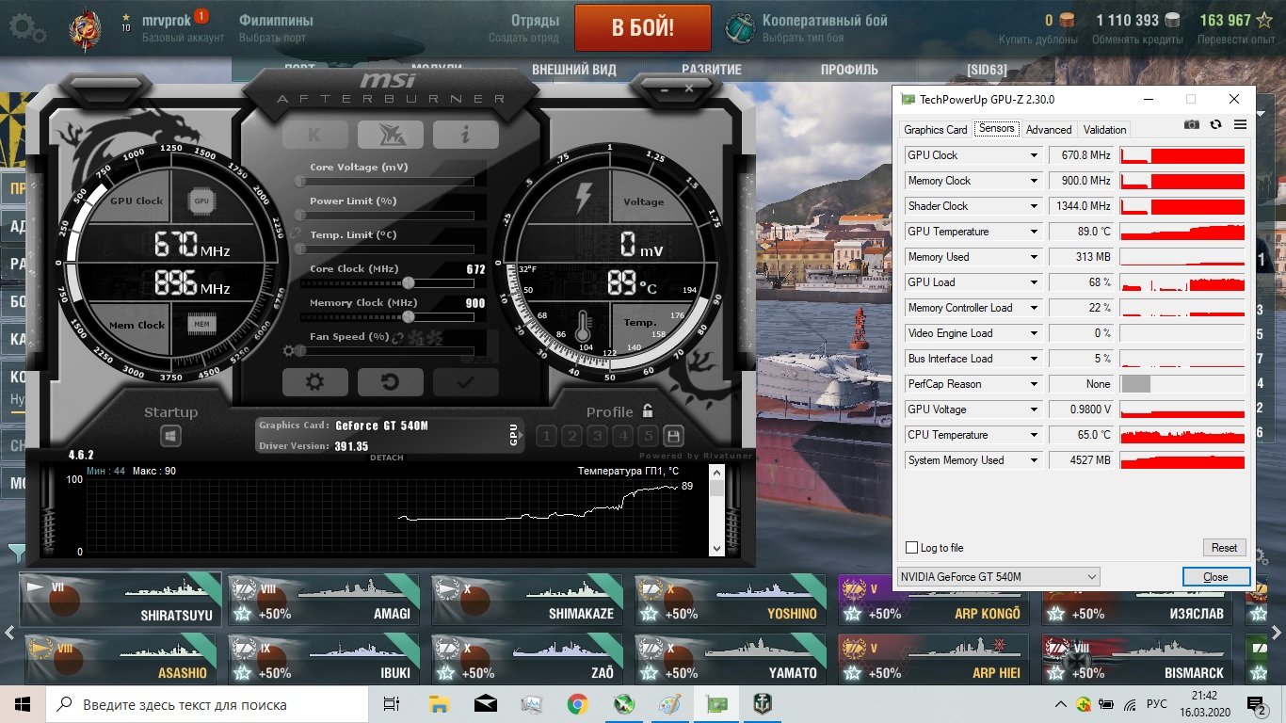The width and height of the screenshot is (1286, 723).
Task: Expand the GPU Temperature sensor dropdown
Action: point(1034,232)
